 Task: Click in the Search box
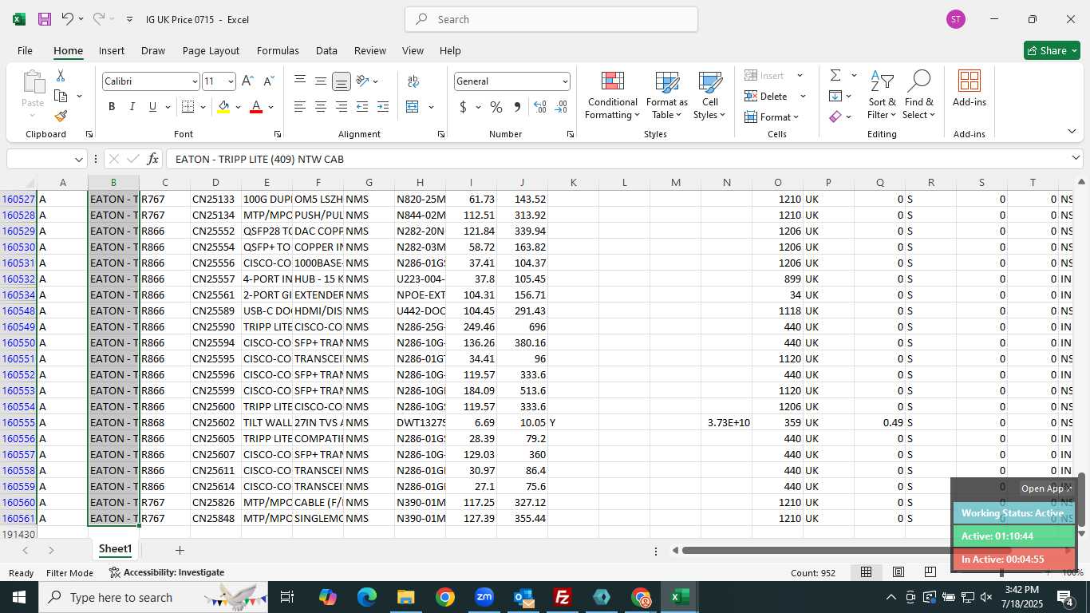[x=551, y=19]
